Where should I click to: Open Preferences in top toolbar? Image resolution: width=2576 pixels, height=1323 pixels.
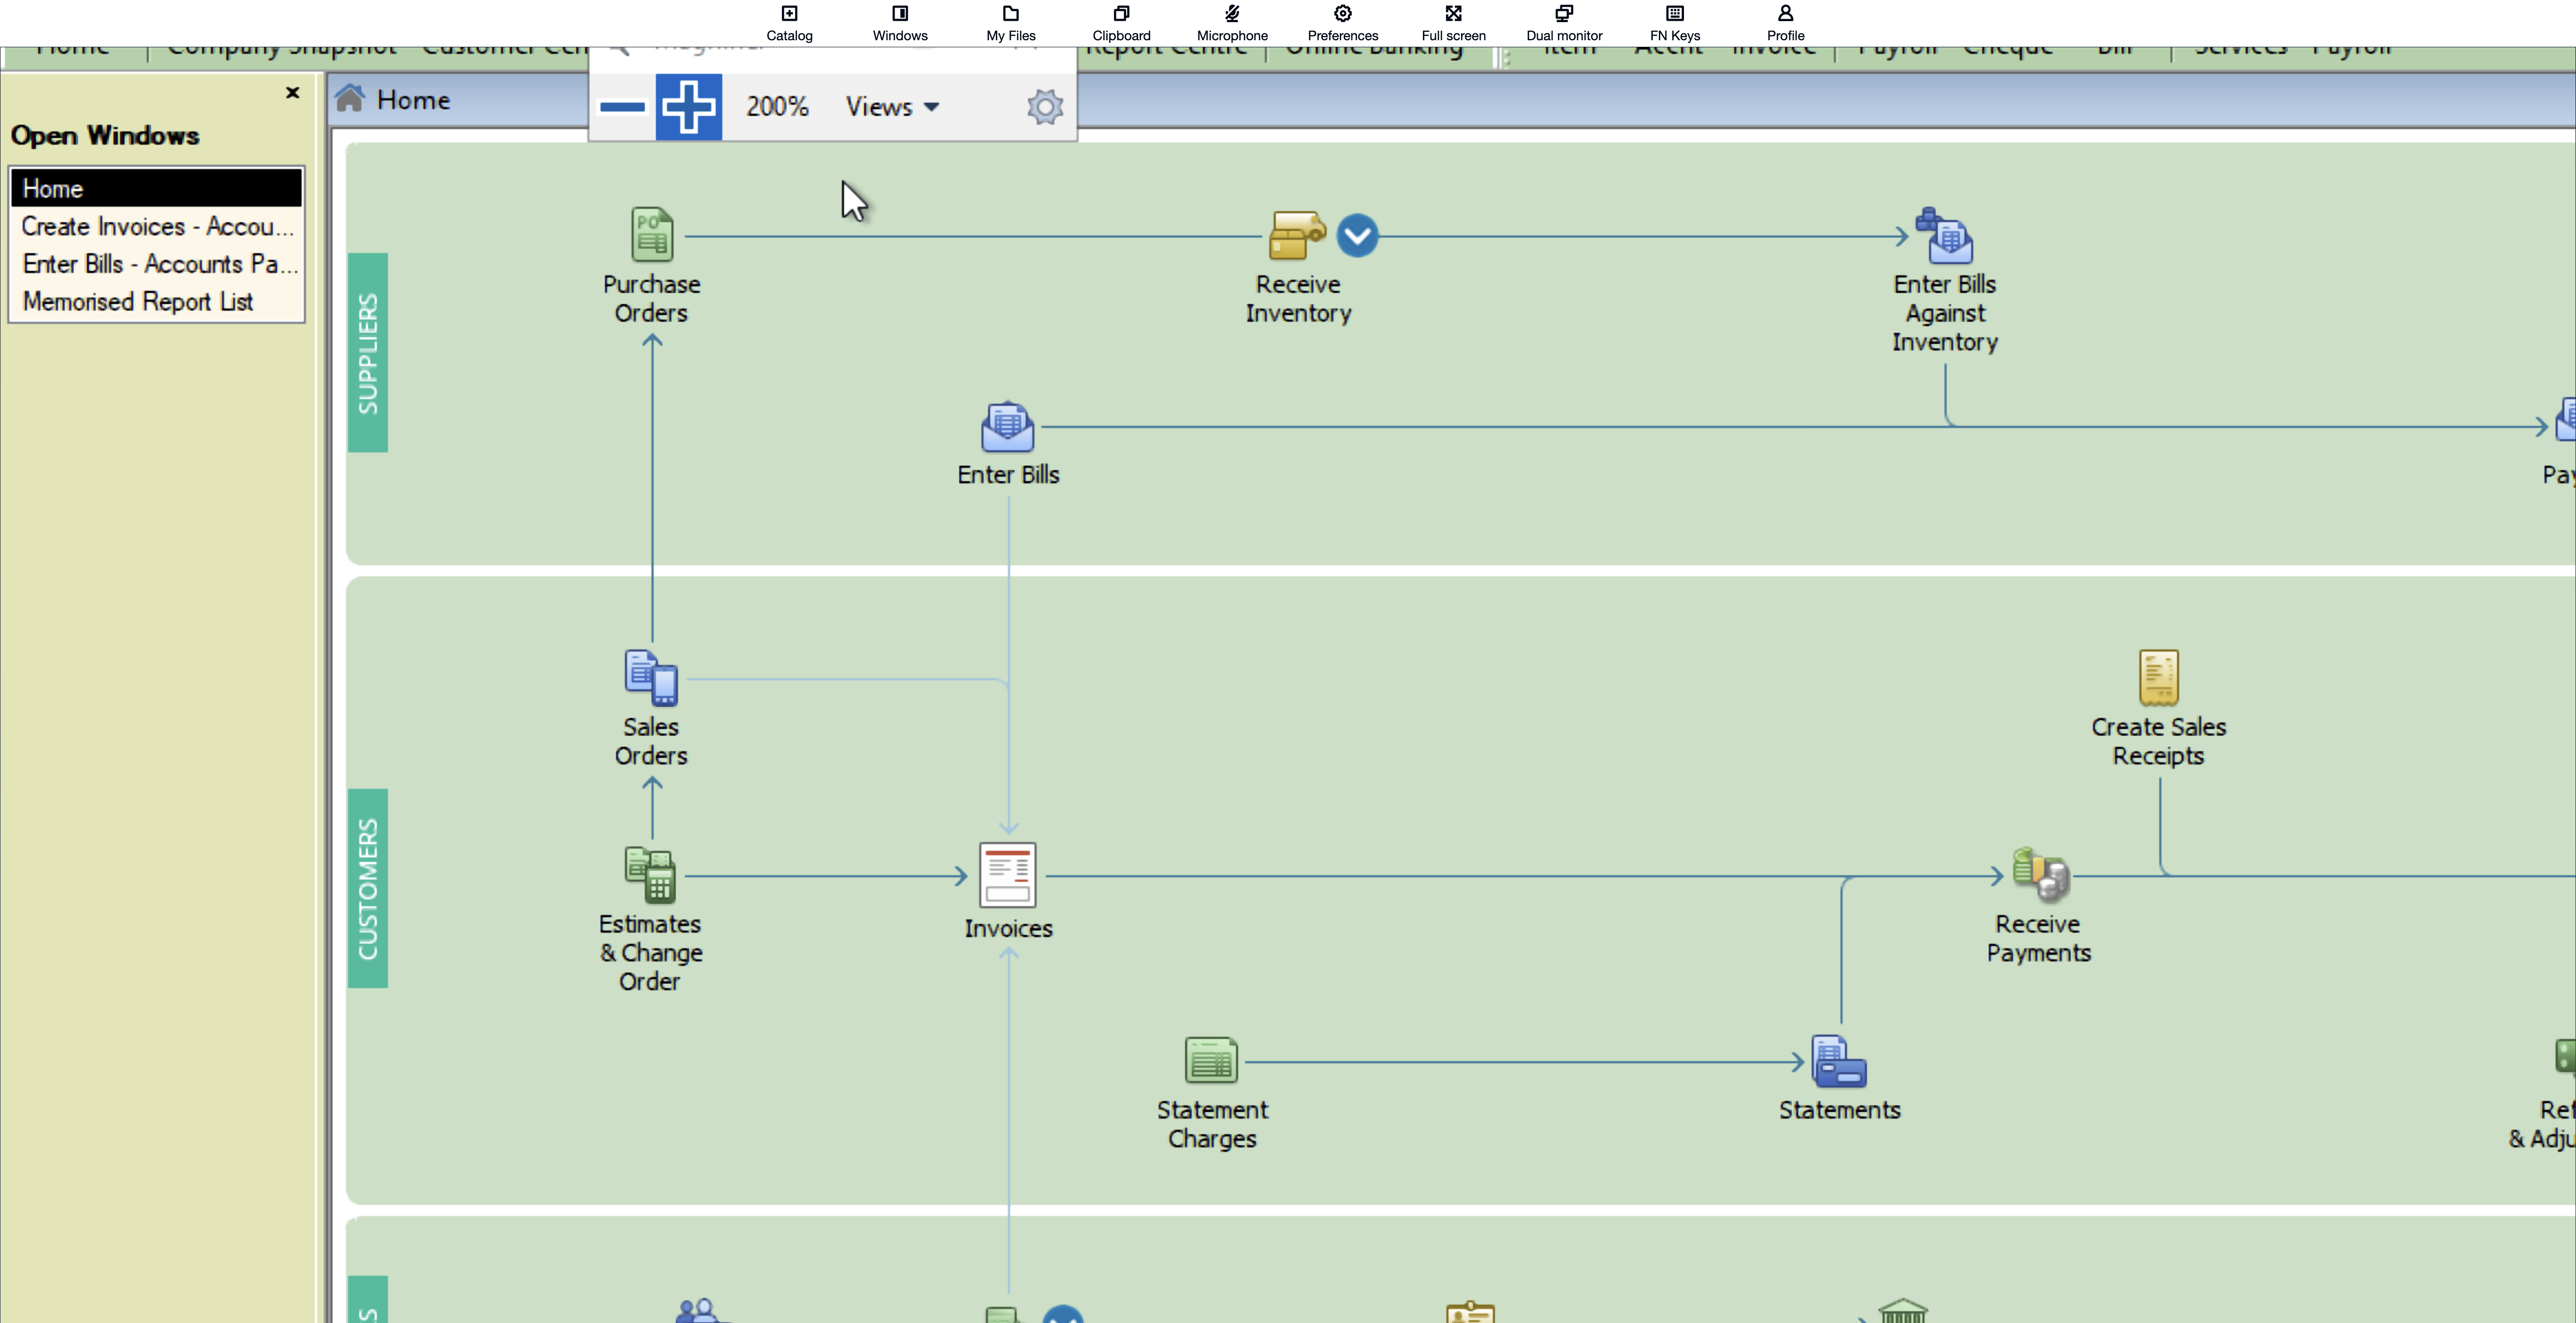tap(1343, 22)
